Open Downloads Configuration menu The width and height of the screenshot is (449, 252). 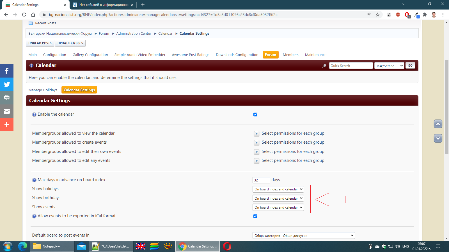237,55
